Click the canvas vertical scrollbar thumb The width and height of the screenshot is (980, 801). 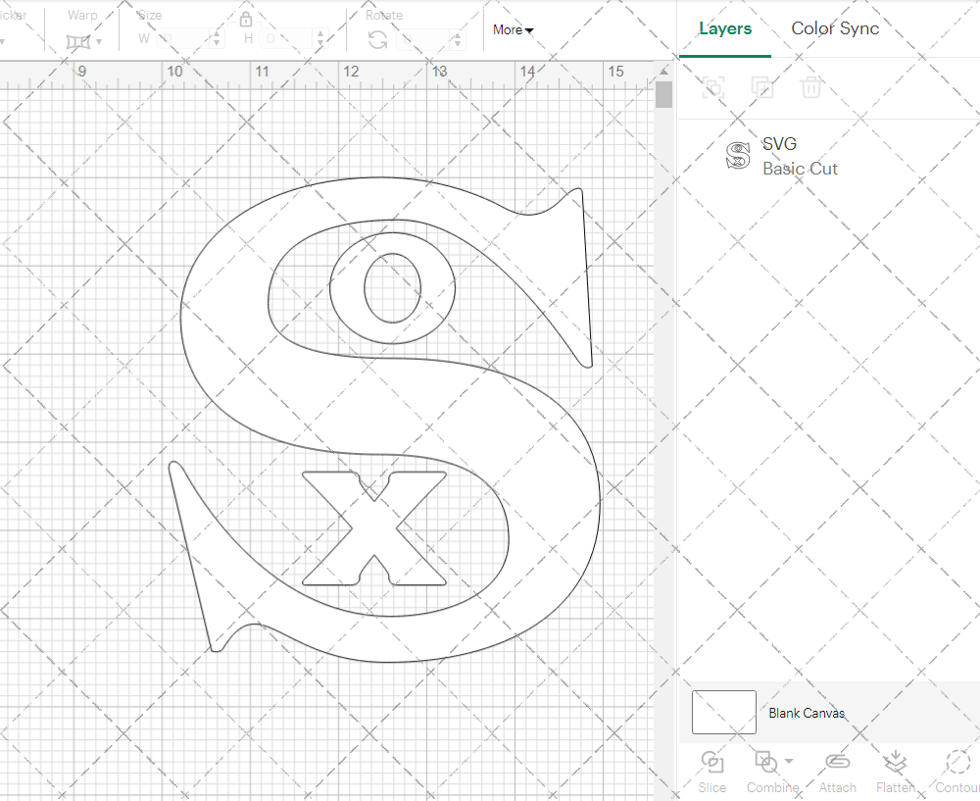click(663, 94)
